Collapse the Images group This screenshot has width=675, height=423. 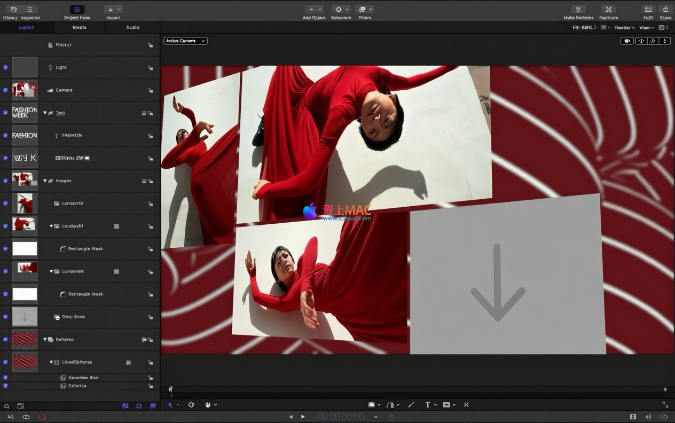(x=45, y=181)
